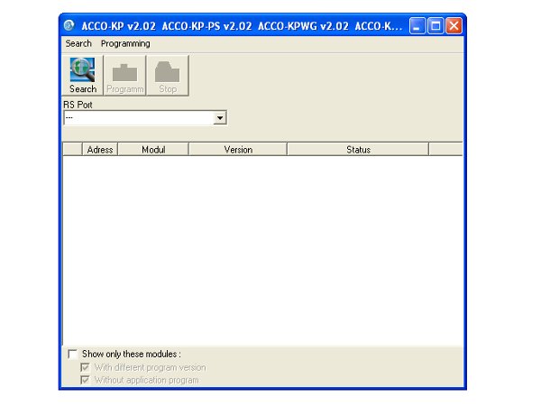Click the Modul column header

(x=153, y=150)
